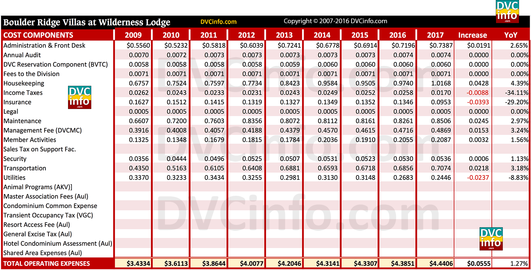
Task: Select the Insurance row label
Action: point(17,102)
